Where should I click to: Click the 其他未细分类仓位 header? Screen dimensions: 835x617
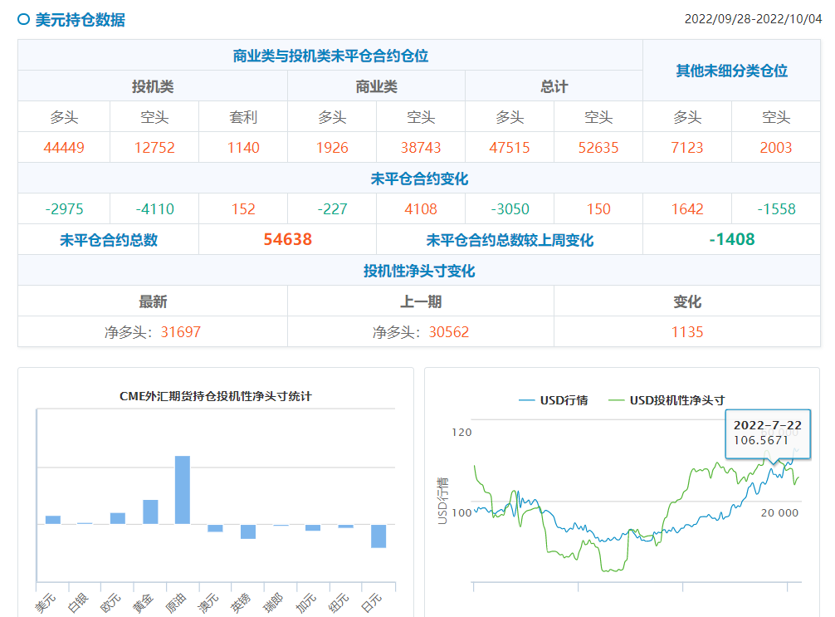pos(731,71)
